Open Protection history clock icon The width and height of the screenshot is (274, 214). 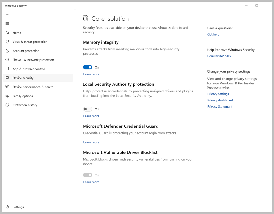click(x=7, y=105)
